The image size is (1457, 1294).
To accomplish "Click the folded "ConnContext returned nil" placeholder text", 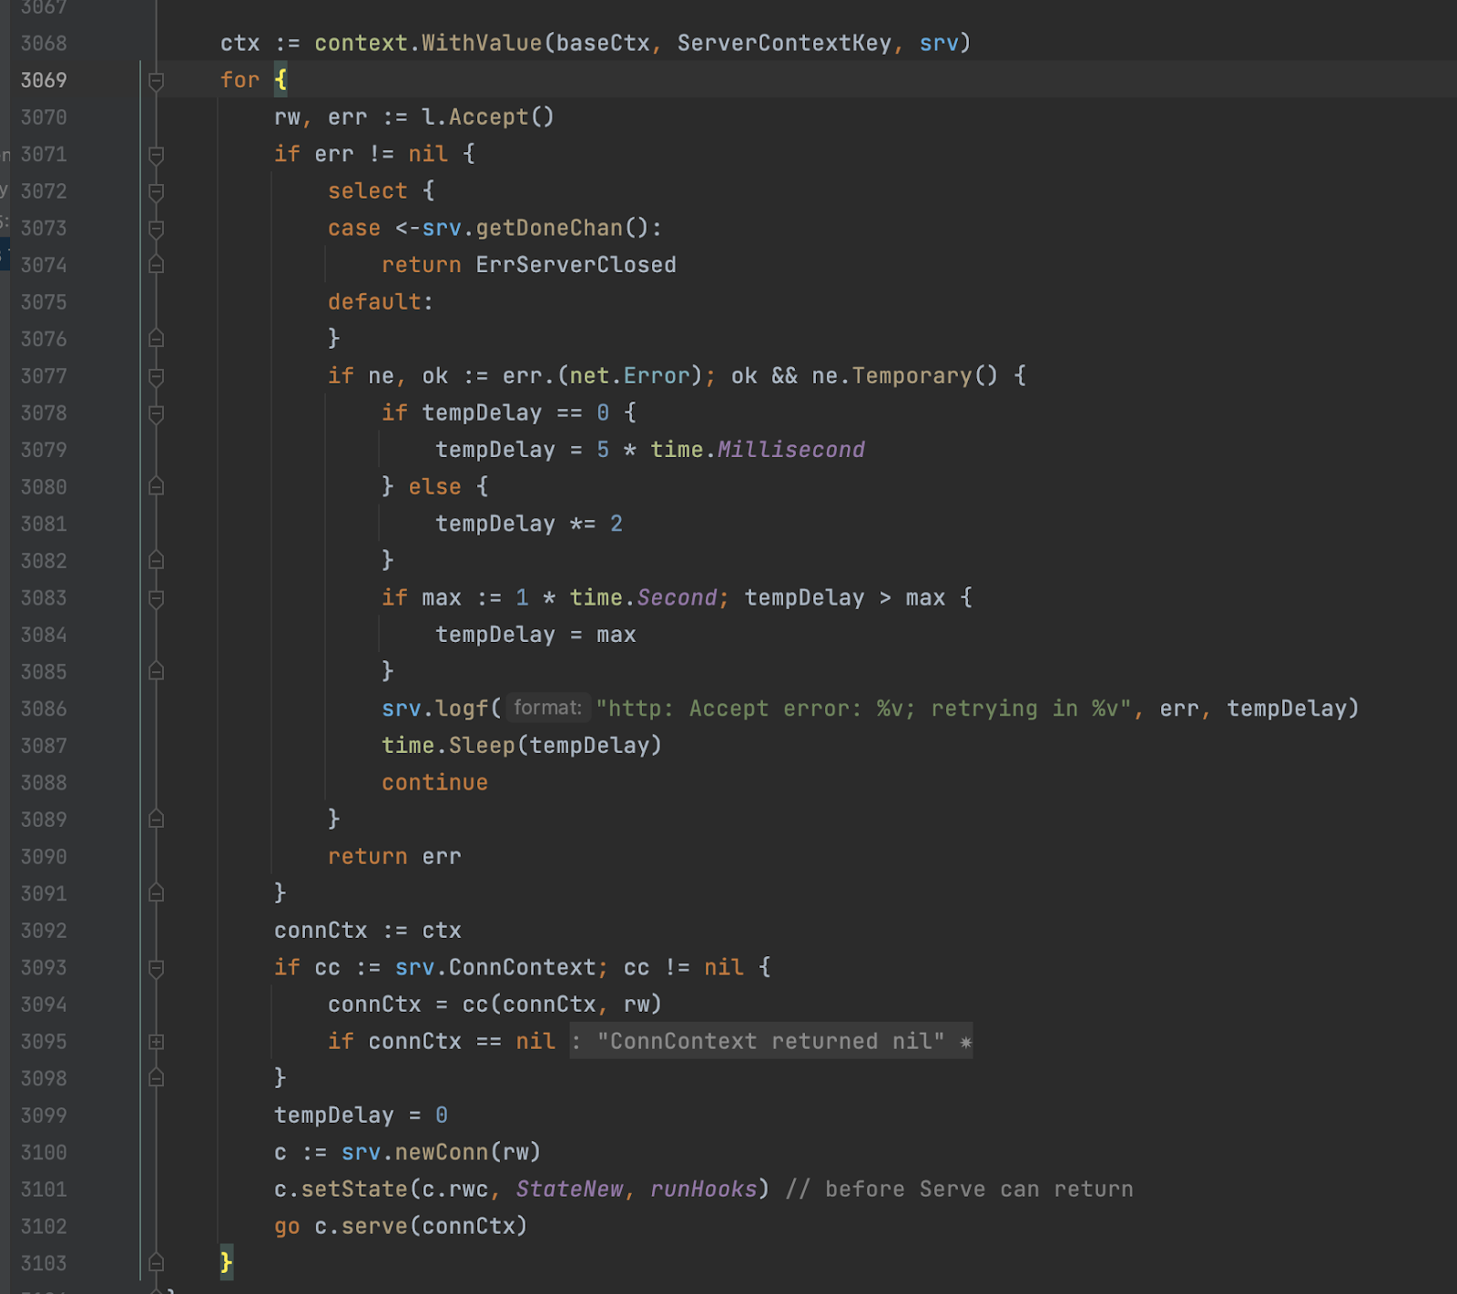I will click(770, 1042).
